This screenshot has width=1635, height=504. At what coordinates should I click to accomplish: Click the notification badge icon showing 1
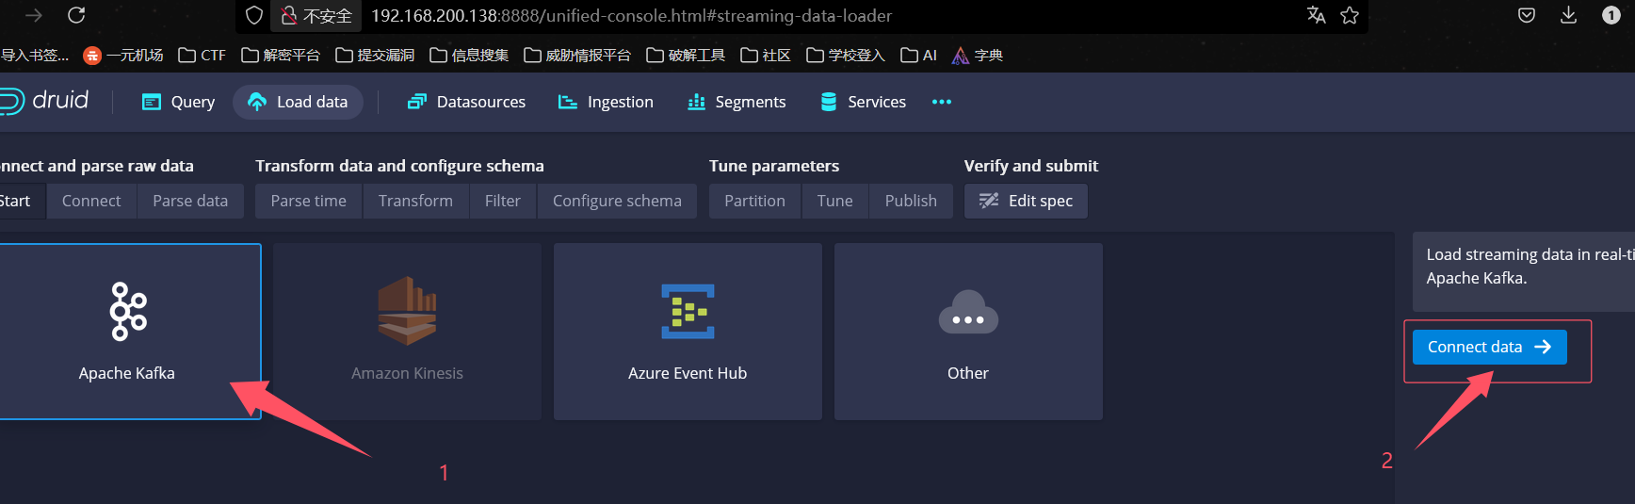(1611, 15)
